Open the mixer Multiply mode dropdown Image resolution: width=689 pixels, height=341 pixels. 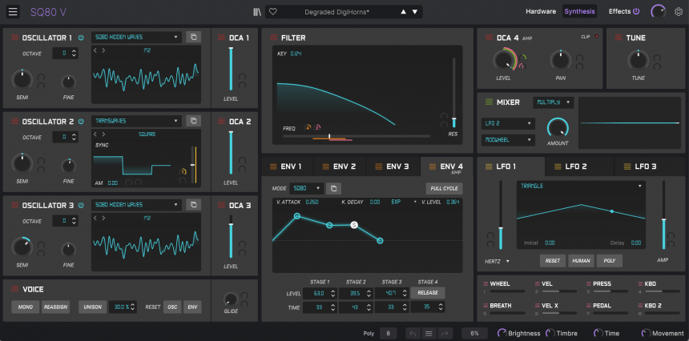pos(554,102)
